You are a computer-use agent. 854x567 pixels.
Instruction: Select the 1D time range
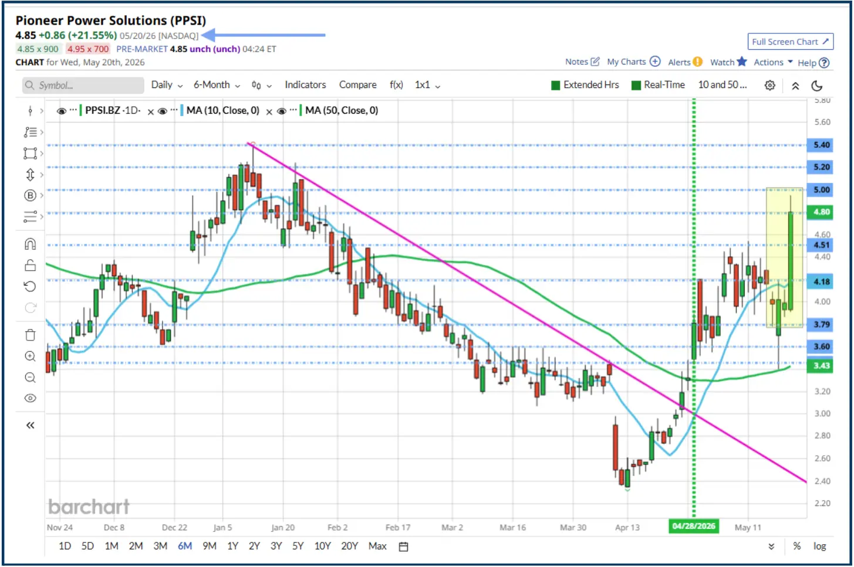pos(65,546)
